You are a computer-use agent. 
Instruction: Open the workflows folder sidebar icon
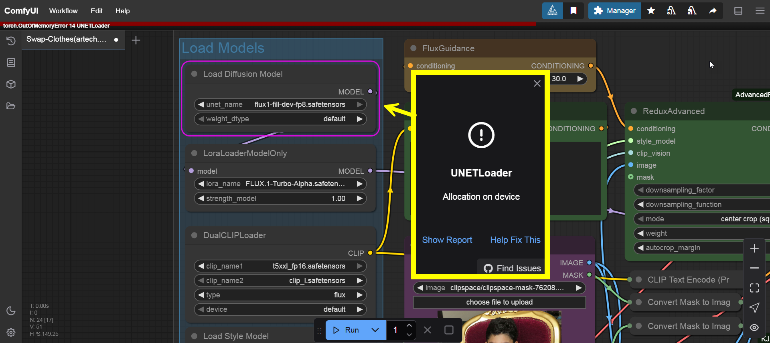click(11, 106)
